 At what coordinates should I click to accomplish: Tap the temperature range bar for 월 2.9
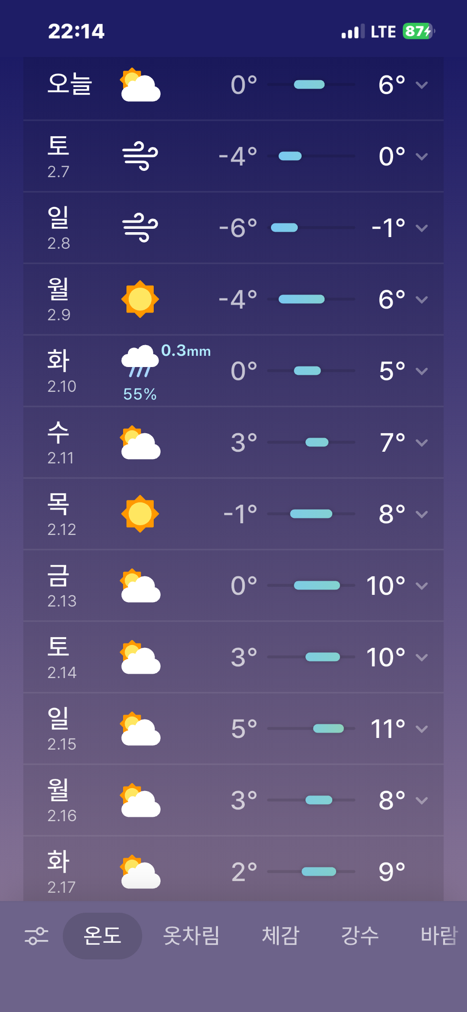(302, 299)
